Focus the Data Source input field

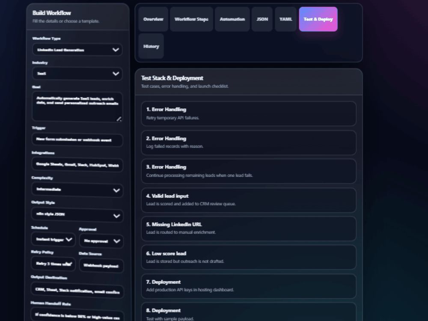(x=101, y=266)
